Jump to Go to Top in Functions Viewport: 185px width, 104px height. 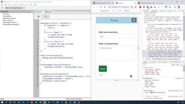tap(6, 14)
